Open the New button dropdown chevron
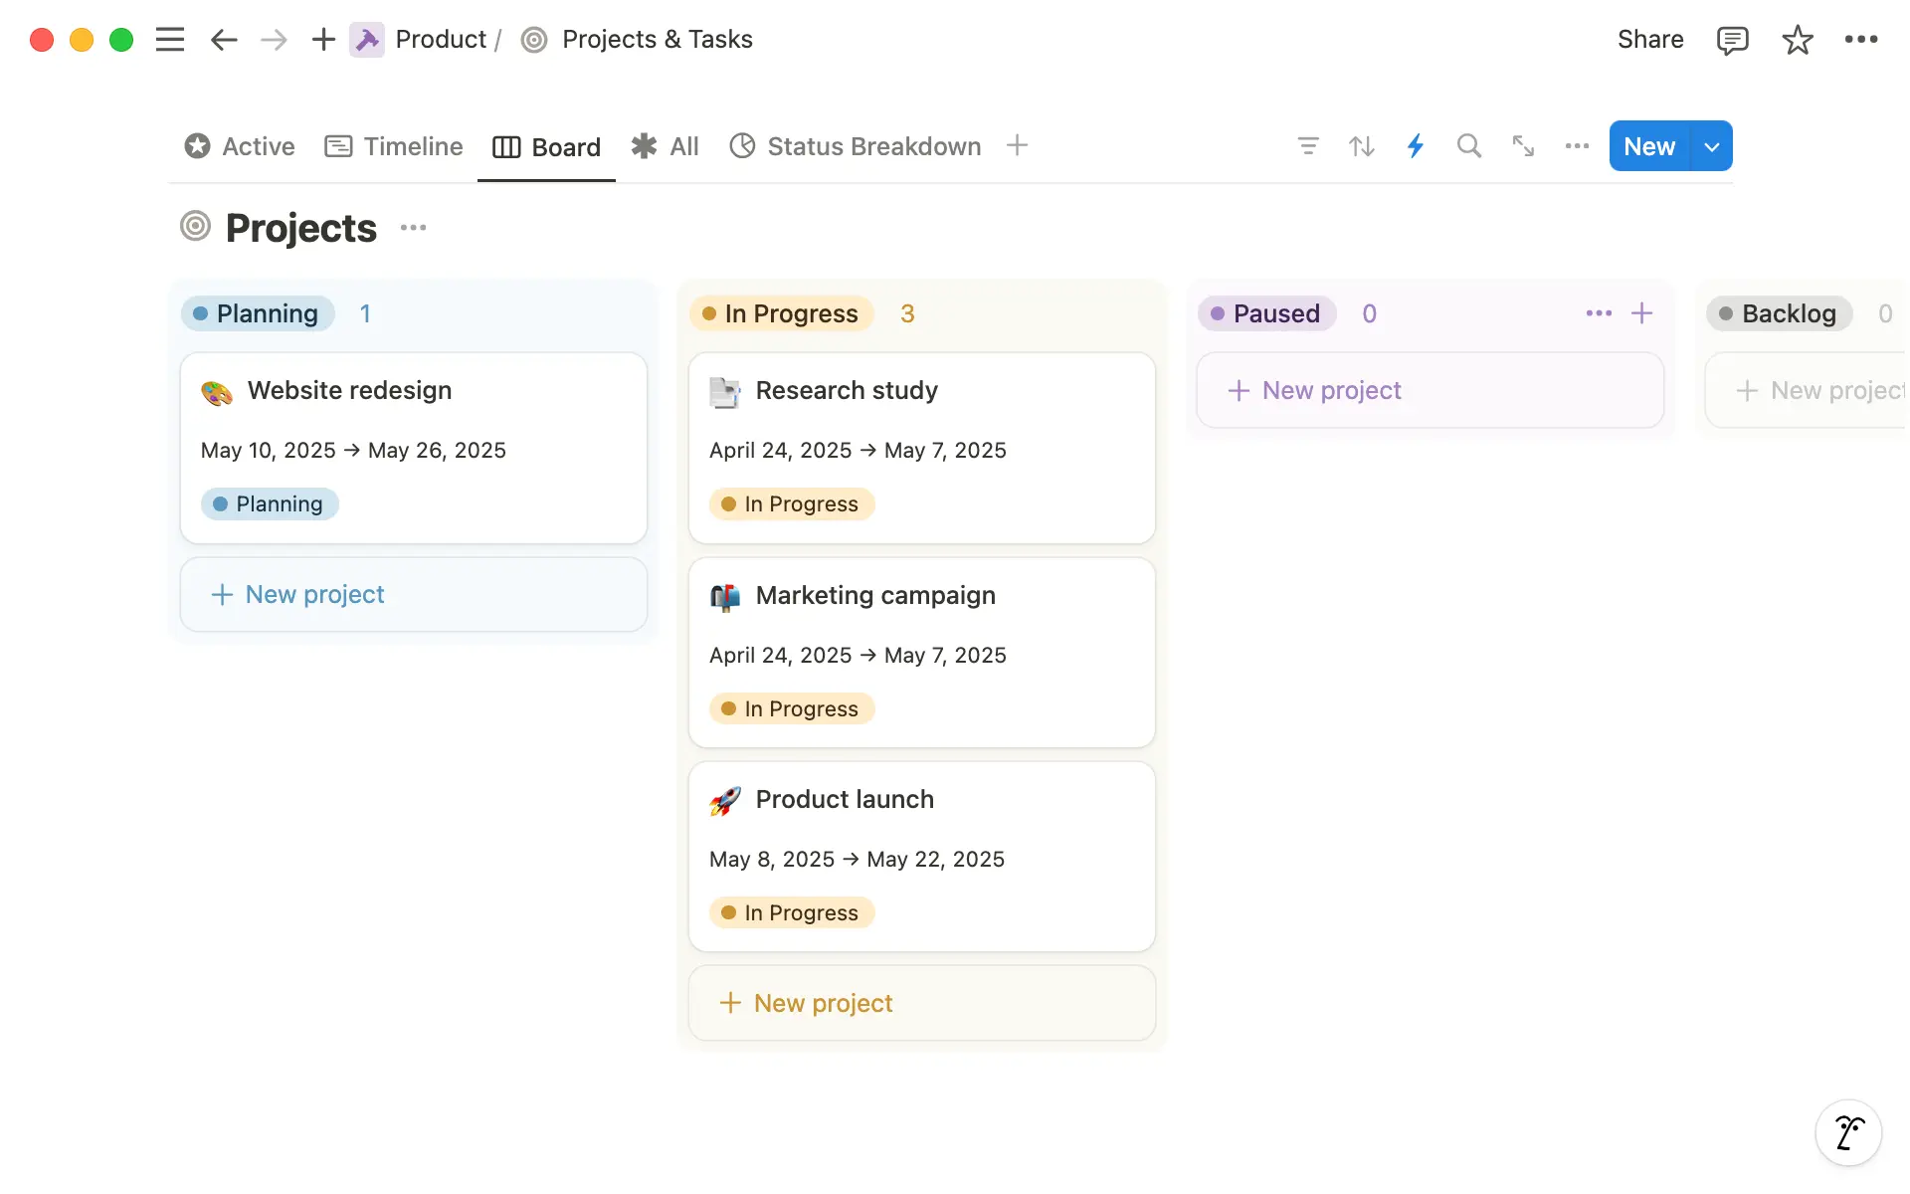The width and height of the screenshot is (1910, 1194). [x=1711, y=145]
